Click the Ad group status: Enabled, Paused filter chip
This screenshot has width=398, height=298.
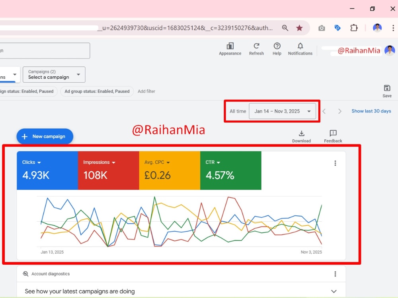click(97, 91)
